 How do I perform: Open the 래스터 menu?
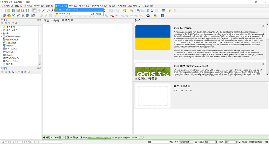point(84,6)
